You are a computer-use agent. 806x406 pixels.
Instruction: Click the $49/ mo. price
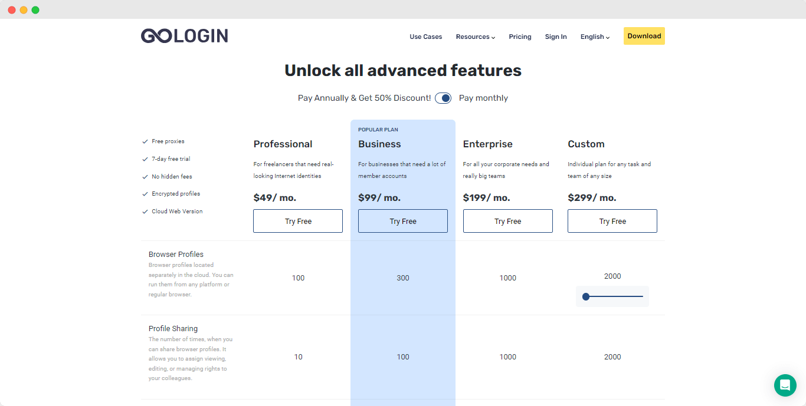274,197
